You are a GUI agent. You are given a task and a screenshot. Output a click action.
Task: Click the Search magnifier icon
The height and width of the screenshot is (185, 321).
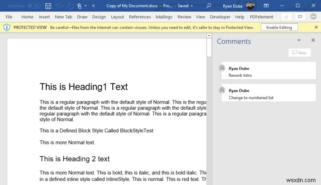point(208,6)
